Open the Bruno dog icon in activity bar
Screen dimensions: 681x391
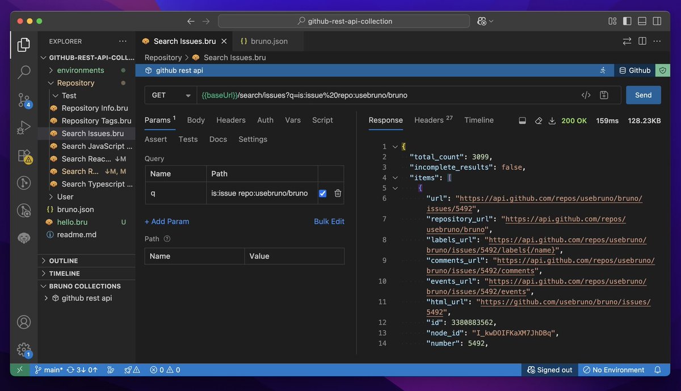click(x=24, y=238)
